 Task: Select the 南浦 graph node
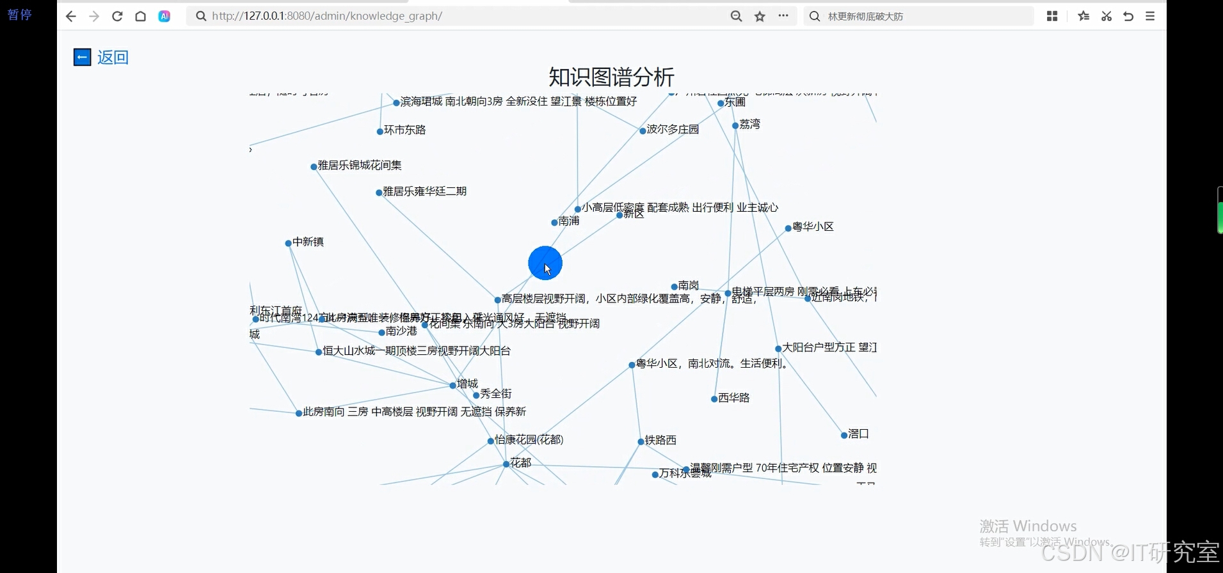coord(555,223)
